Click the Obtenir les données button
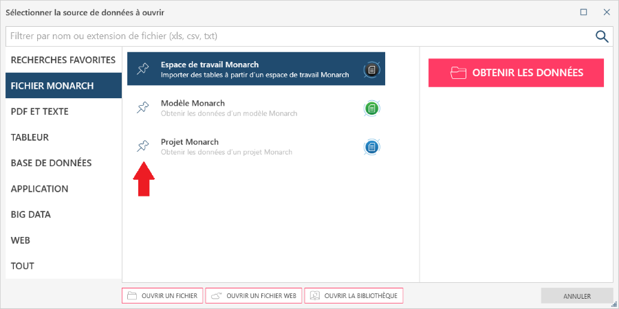 [516, 73]
